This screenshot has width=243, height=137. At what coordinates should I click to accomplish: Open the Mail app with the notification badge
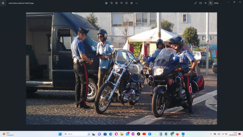tap(127, 134)
